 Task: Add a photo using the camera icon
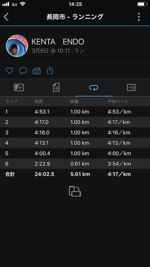[37, 71]
